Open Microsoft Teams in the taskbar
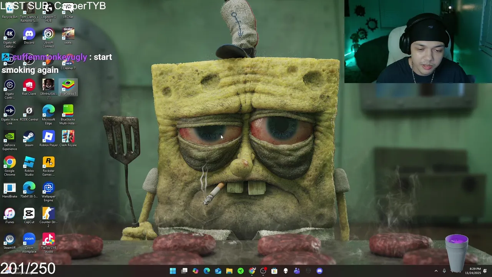This screenshot has width=492, height=277. [297, 271]
